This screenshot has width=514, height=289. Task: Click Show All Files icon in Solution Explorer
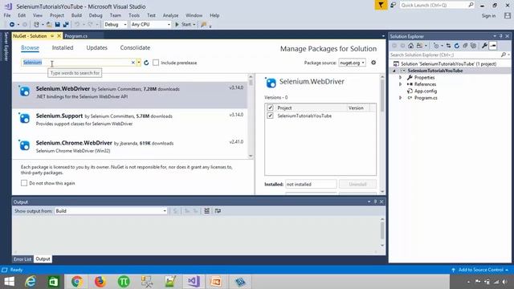pyautogui.click(x=473, y=46)
